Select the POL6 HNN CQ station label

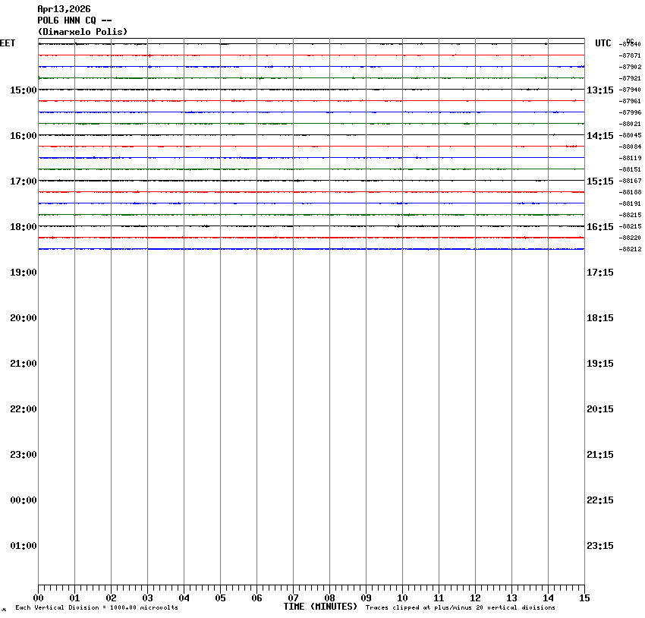click(74, 20)
